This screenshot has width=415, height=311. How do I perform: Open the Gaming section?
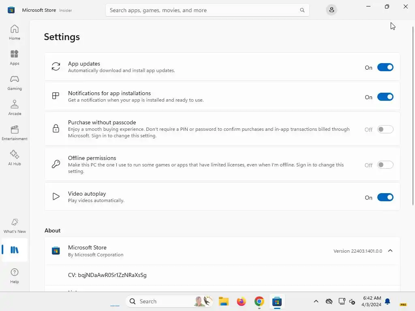coord(15,83)
